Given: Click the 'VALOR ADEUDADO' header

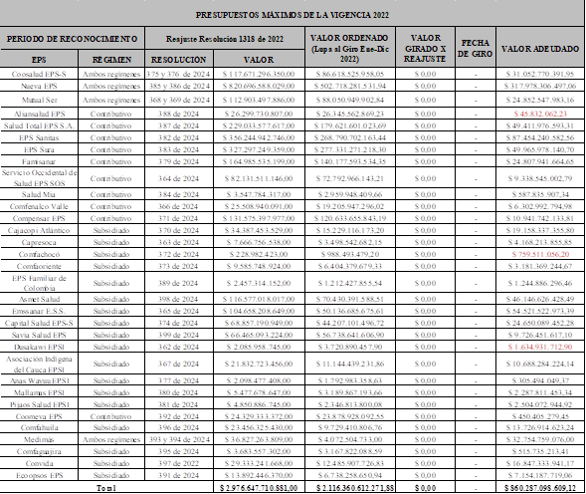Looking at the screenshot, I should point(540,48).
